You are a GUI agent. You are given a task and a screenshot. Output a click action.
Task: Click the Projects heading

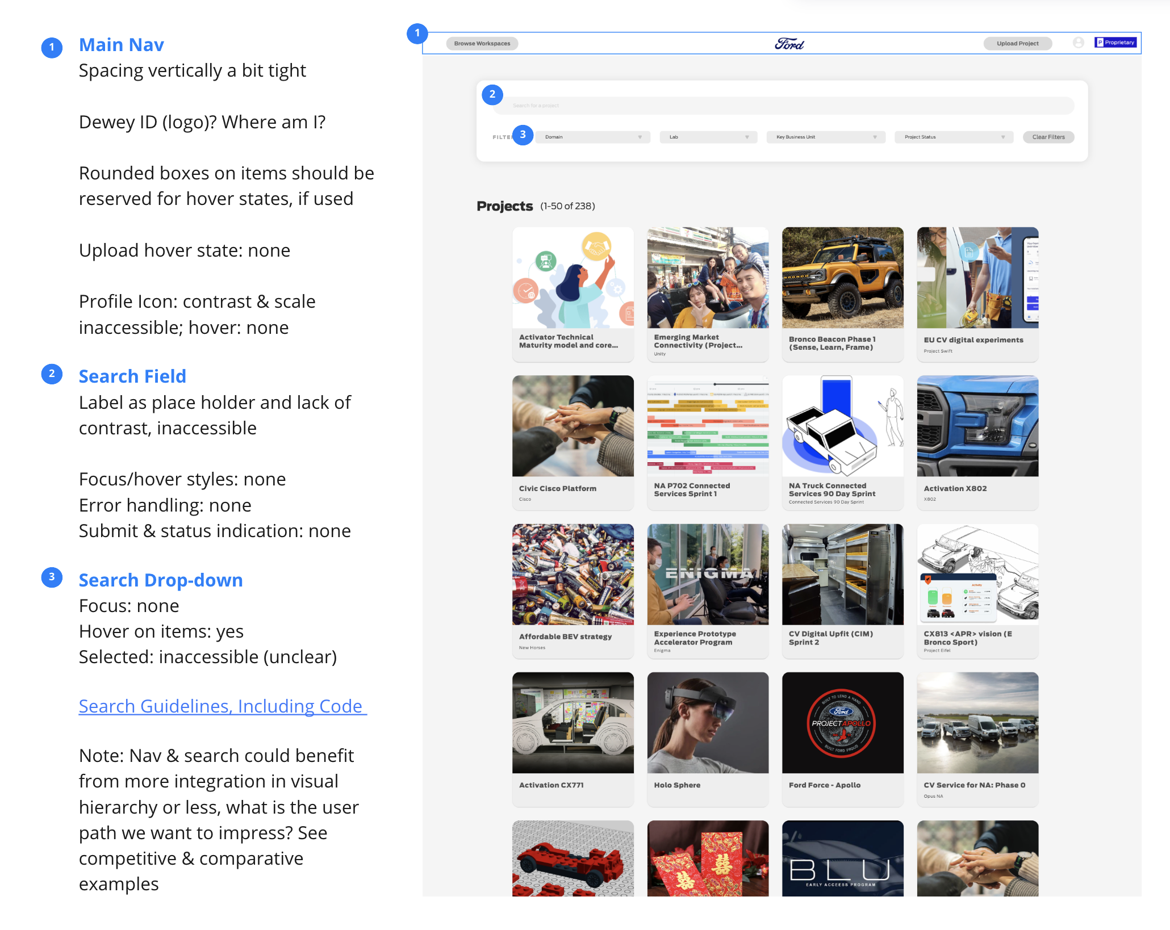click(x=504, y=206)
